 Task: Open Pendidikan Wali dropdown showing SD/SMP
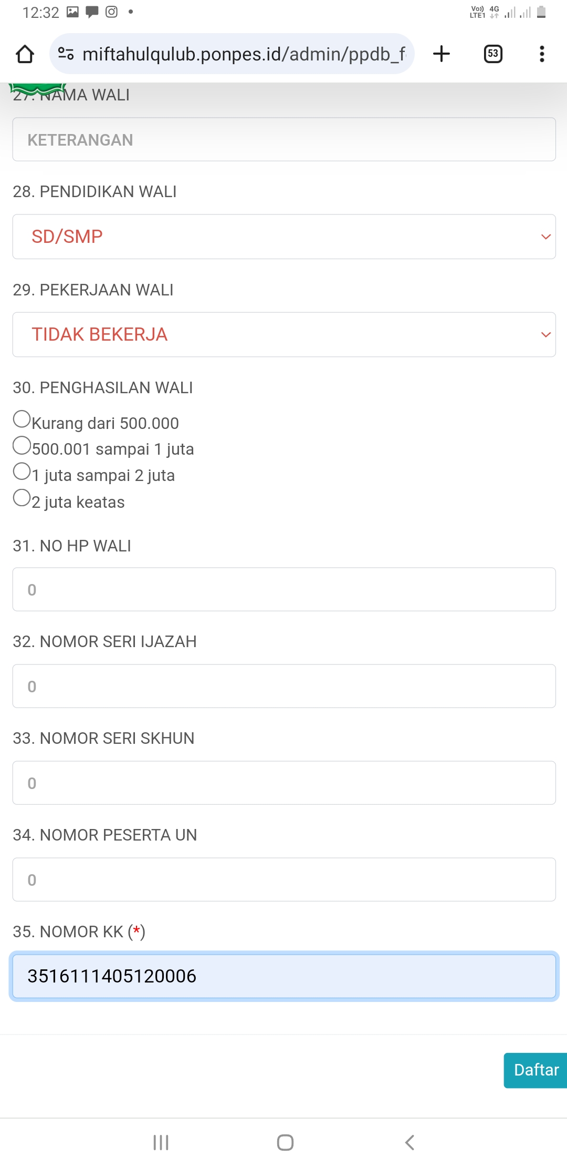[283, 237]
